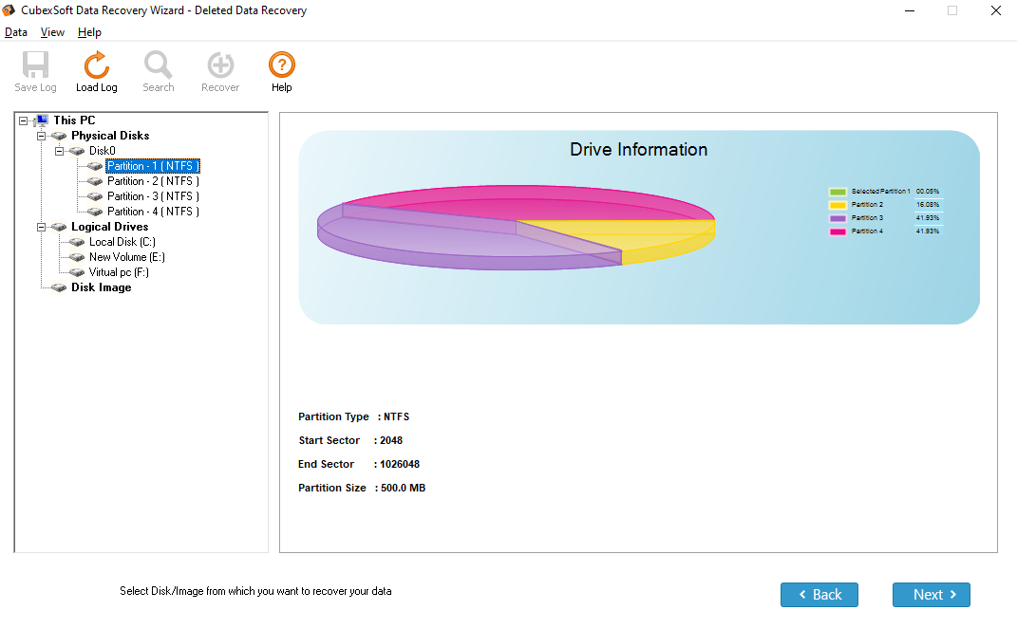This screenshot has width=1017, height=629.
Task: Collapse the Physical Disks node
Action: pyautogui.click(x=41, y=136)
